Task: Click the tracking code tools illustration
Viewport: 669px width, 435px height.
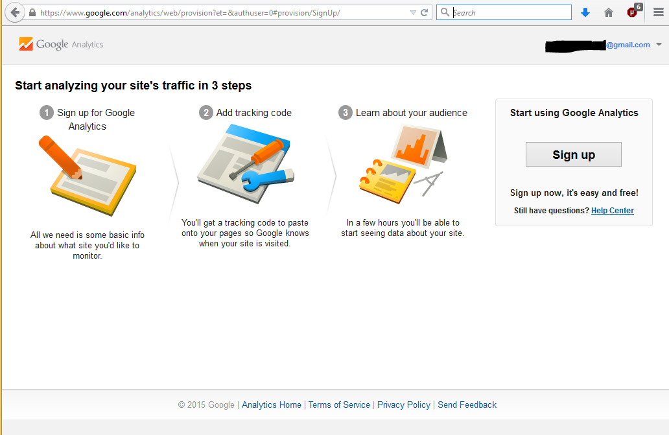Action: (x=246, y=161)
